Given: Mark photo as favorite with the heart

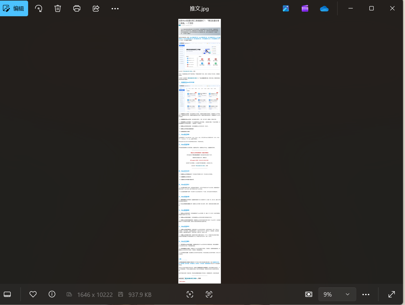Looking at the screenshot, I should (33, 294).
